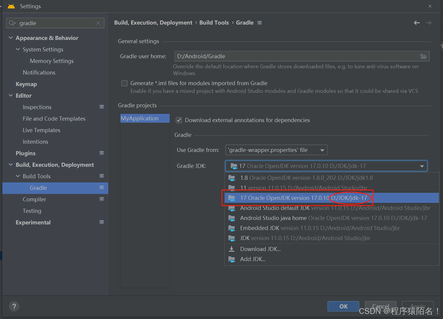Image resolution: width=443 pixels, height=319 pixels.
Task: Click the folder icon beside Add JDK
Action: [232, 259]
